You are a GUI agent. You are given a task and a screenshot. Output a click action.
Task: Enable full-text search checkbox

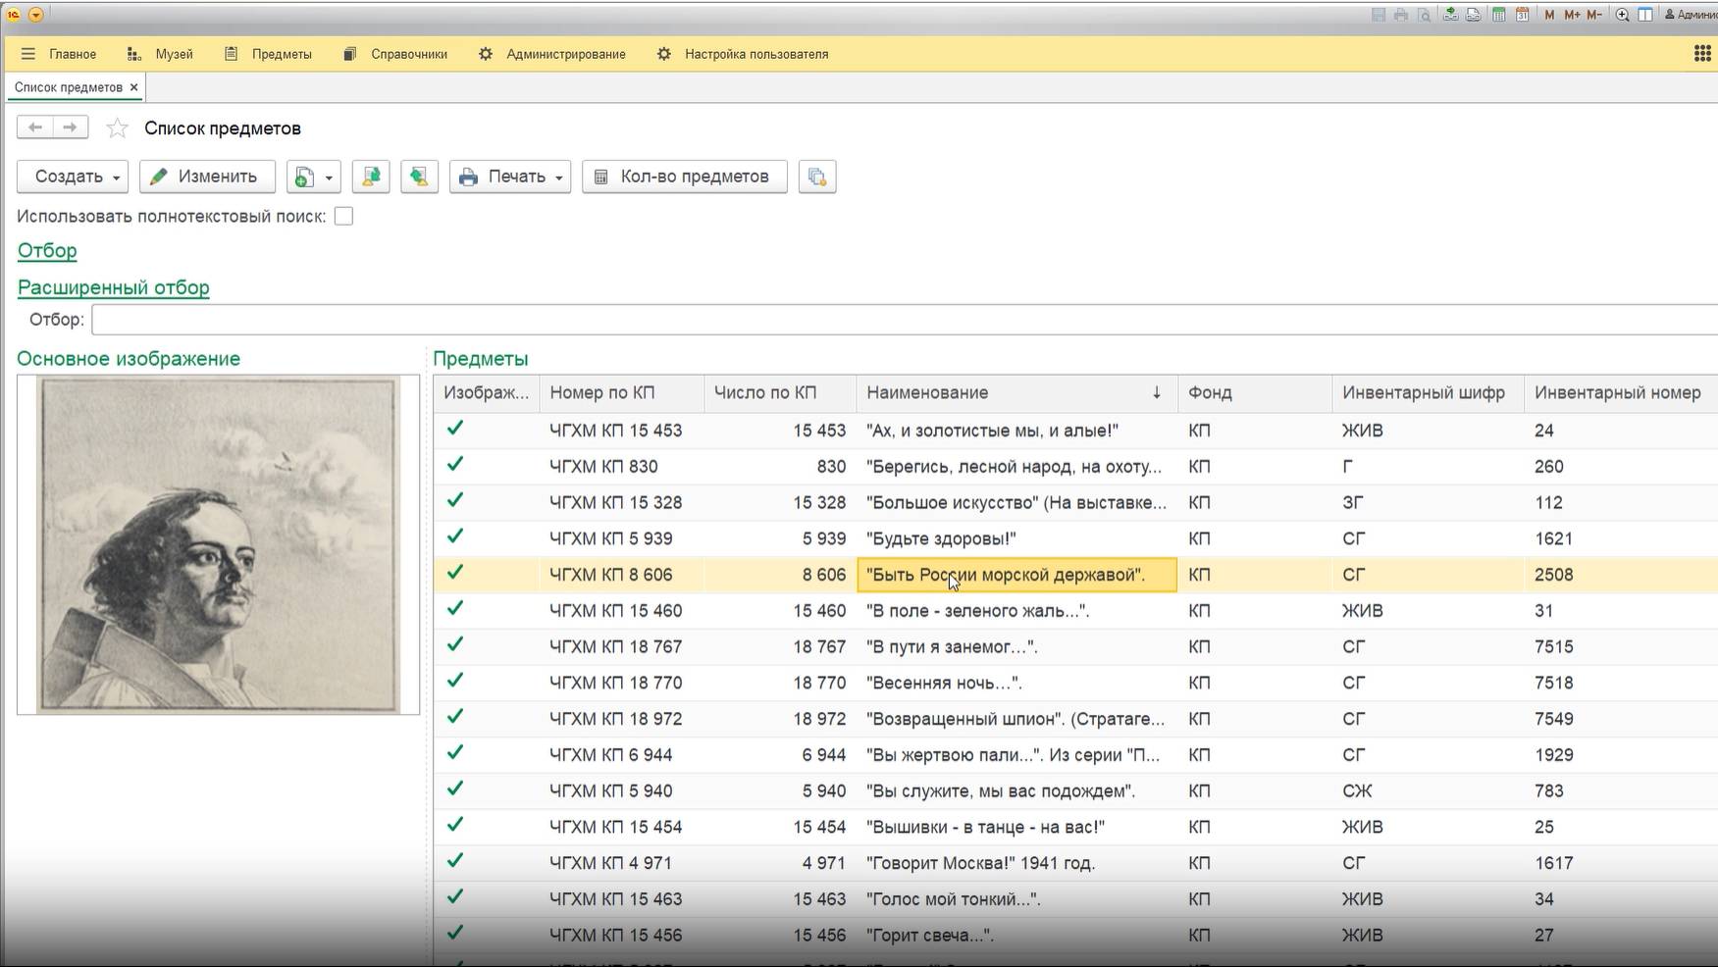pyautogui.click(x=343, y=217)
